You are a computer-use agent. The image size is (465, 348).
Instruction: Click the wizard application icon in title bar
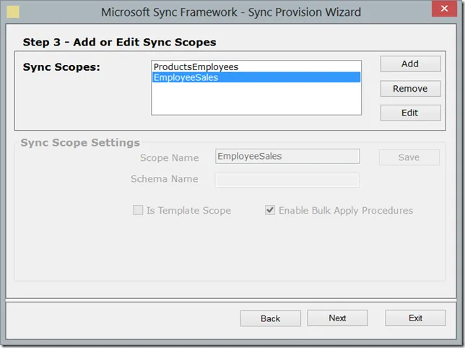pyautogui.click(x=13, y=12)
